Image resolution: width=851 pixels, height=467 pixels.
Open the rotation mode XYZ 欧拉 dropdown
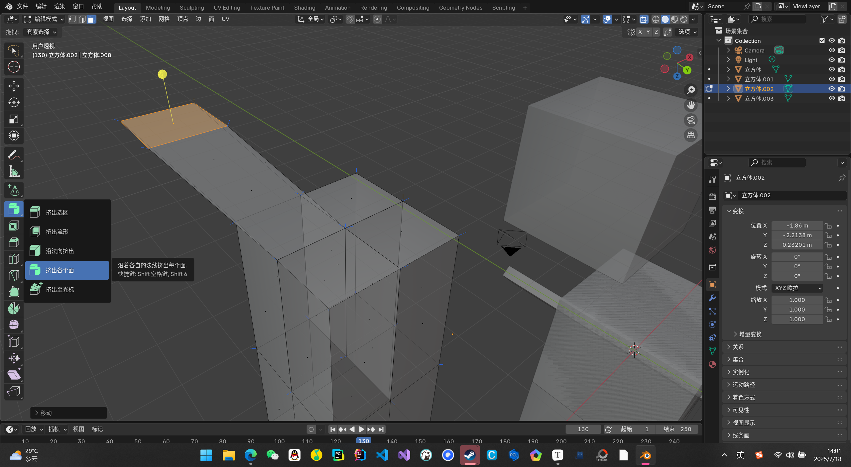coord(797,288)
